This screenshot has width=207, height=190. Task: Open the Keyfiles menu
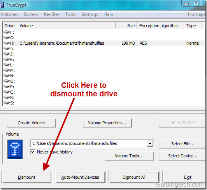click(52, 14)
